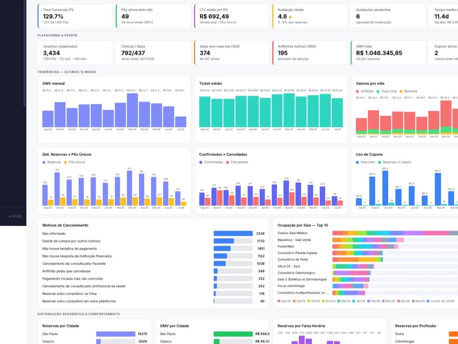Select the Out/25 legend entry under Ocupação por Sala
This screenshot has height=344, width=458.
[x=314, y=301]
